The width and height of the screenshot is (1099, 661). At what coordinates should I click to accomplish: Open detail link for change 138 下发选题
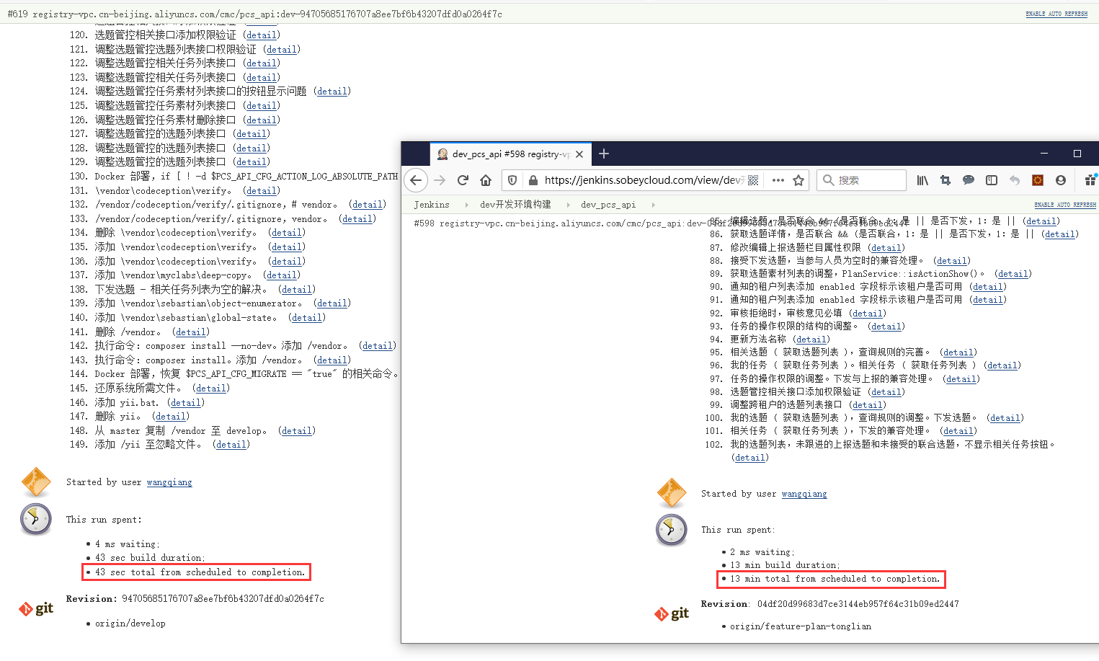point(297,290)
